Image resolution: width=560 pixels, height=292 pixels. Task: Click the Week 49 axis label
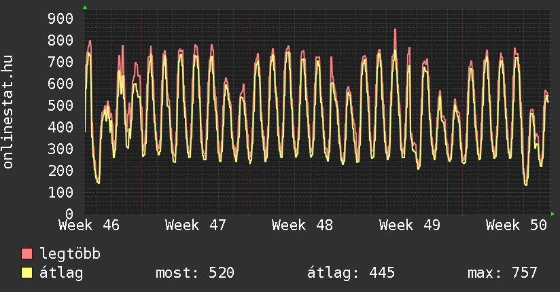(410, 225)
